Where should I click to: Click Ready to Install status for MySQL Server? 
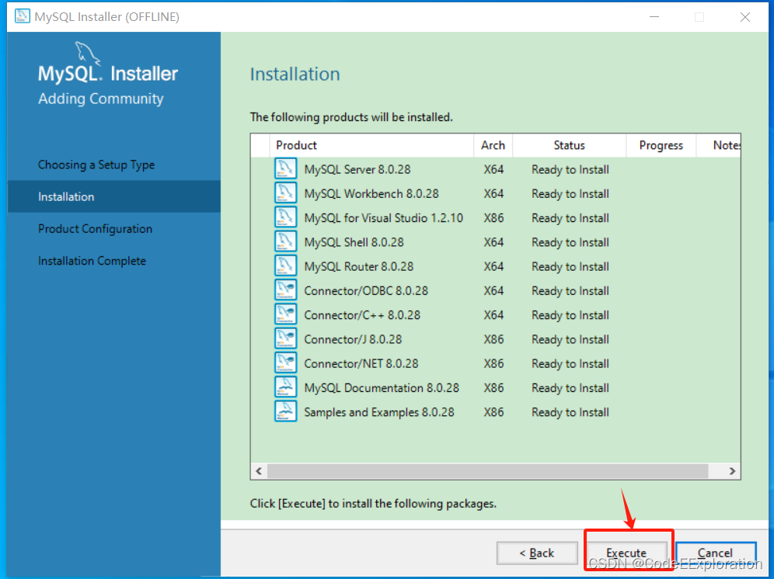pos(570,169)
